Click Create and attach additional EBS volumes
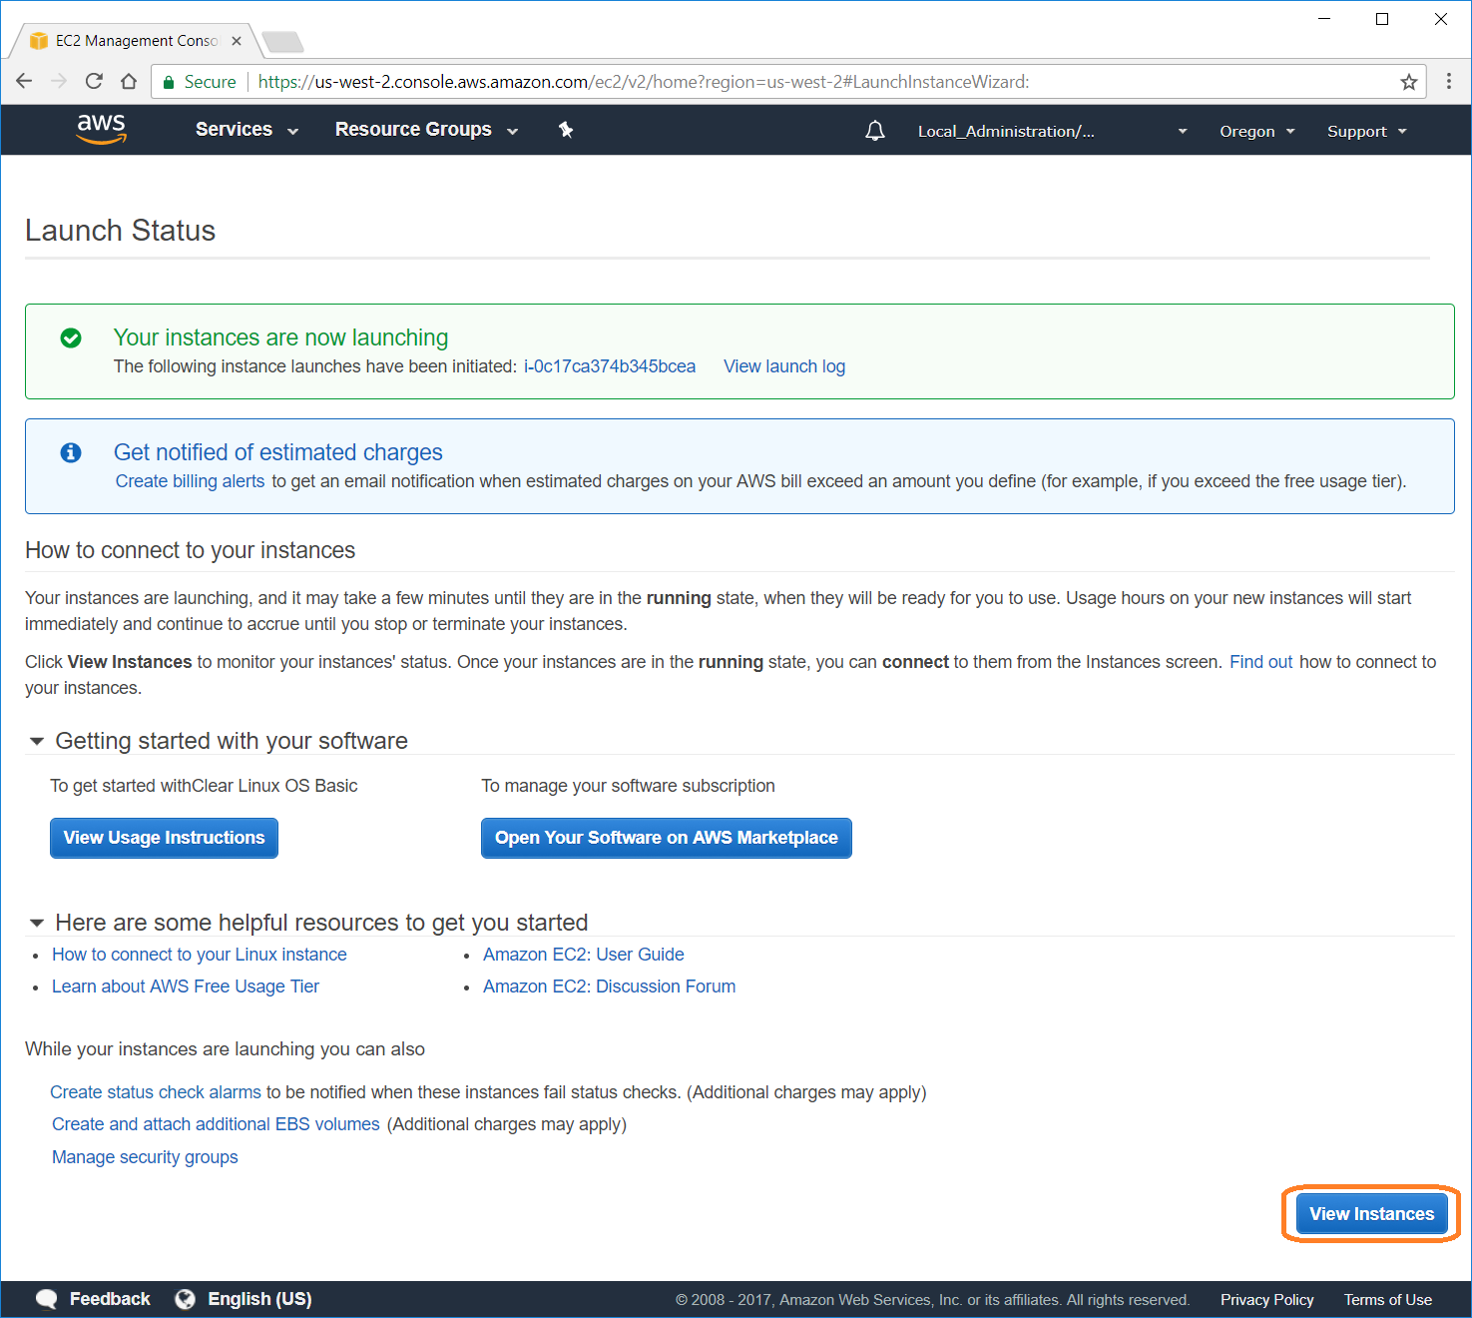The width and height of the screenshot is (1472, 1318). point(216,1124)
